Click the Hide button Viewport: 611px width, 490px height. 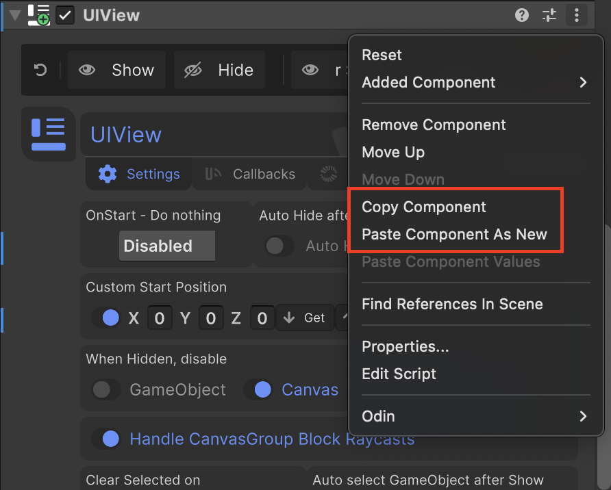(220, 70)
